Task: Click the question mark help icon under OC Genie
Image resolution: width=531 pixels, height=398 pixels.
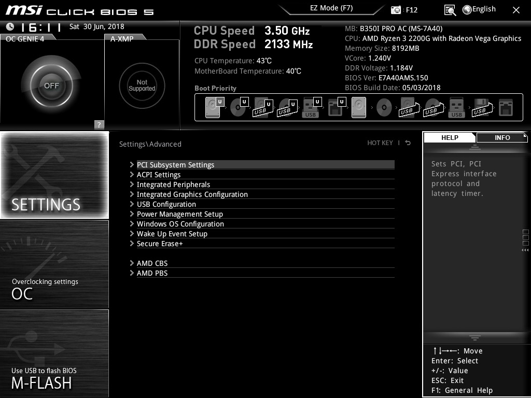Action: (x=99, y=124)
